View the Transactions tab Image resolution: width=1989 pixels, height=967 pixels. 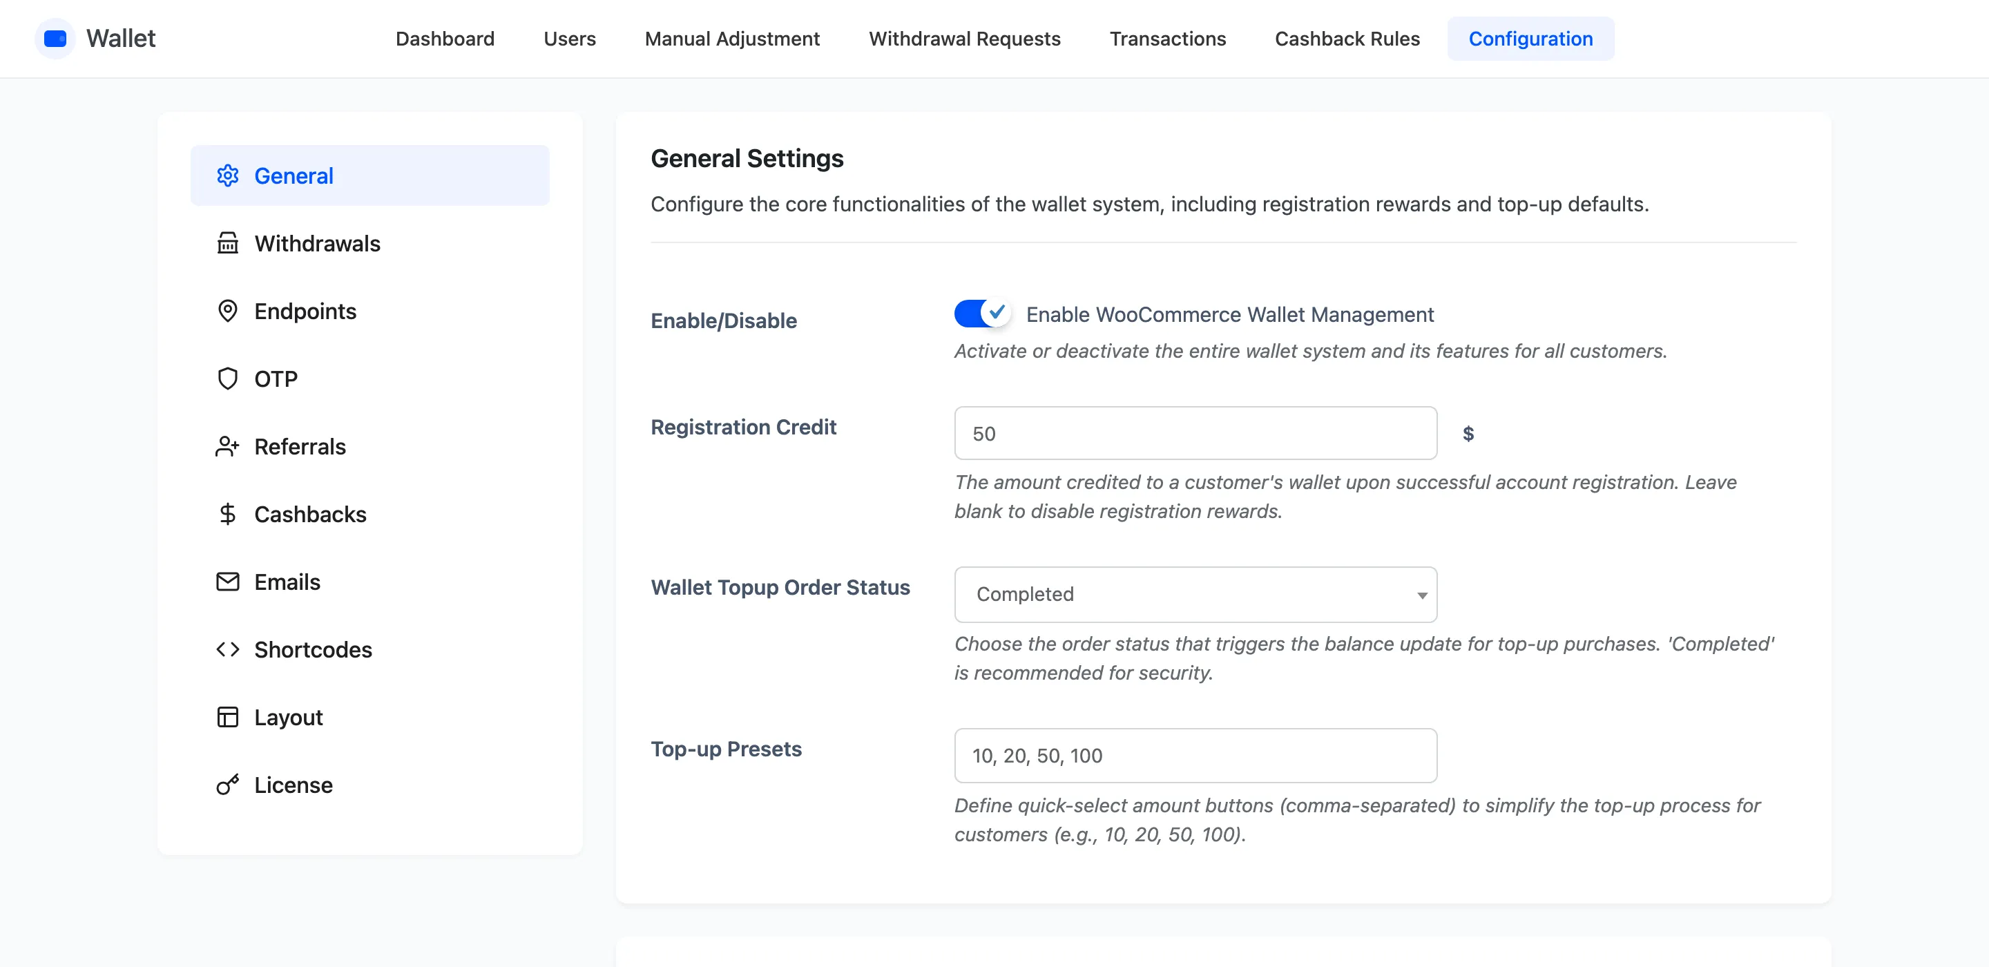(1167, 39)
